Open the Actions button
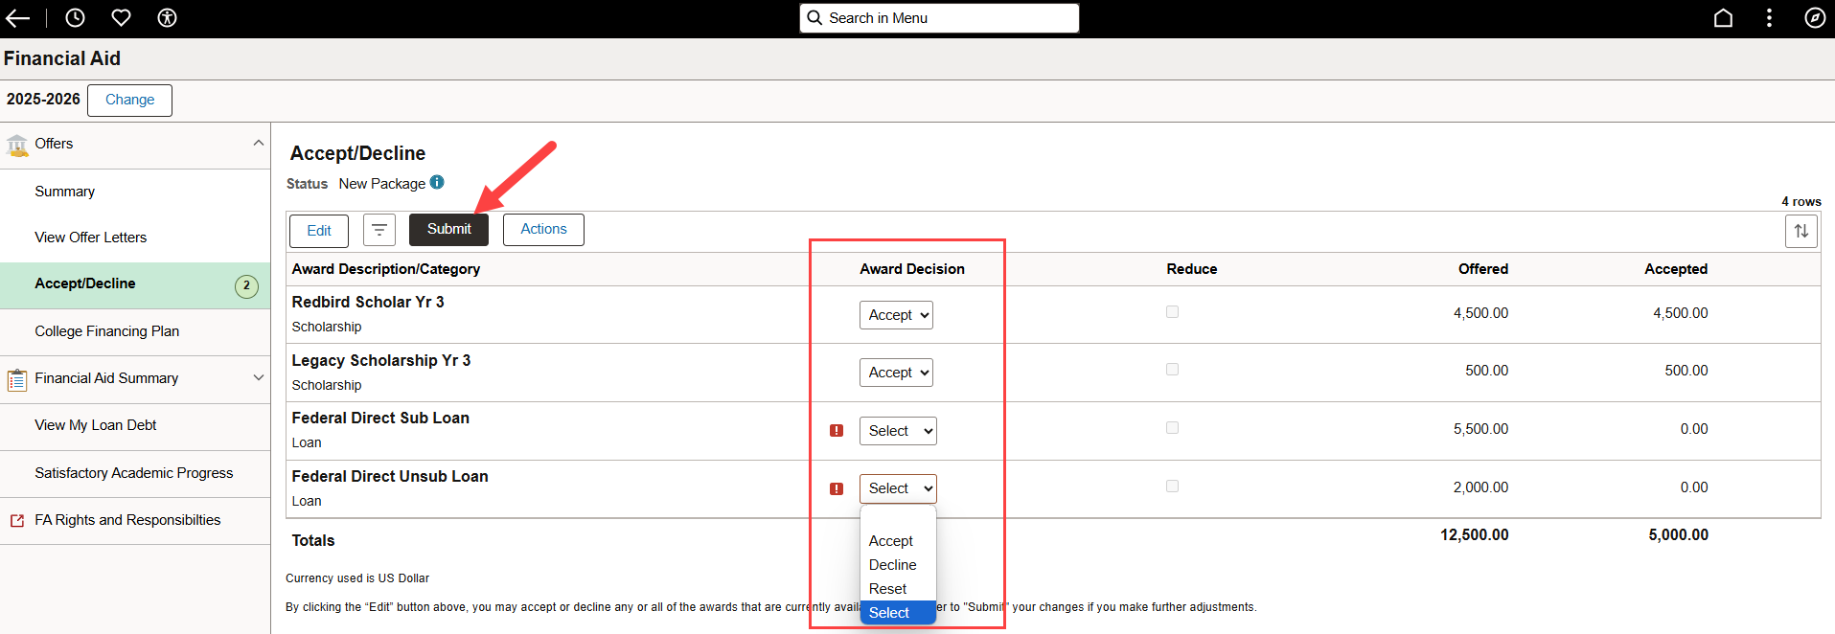This screenshot has width=1835, height=634. coord(543,230)
